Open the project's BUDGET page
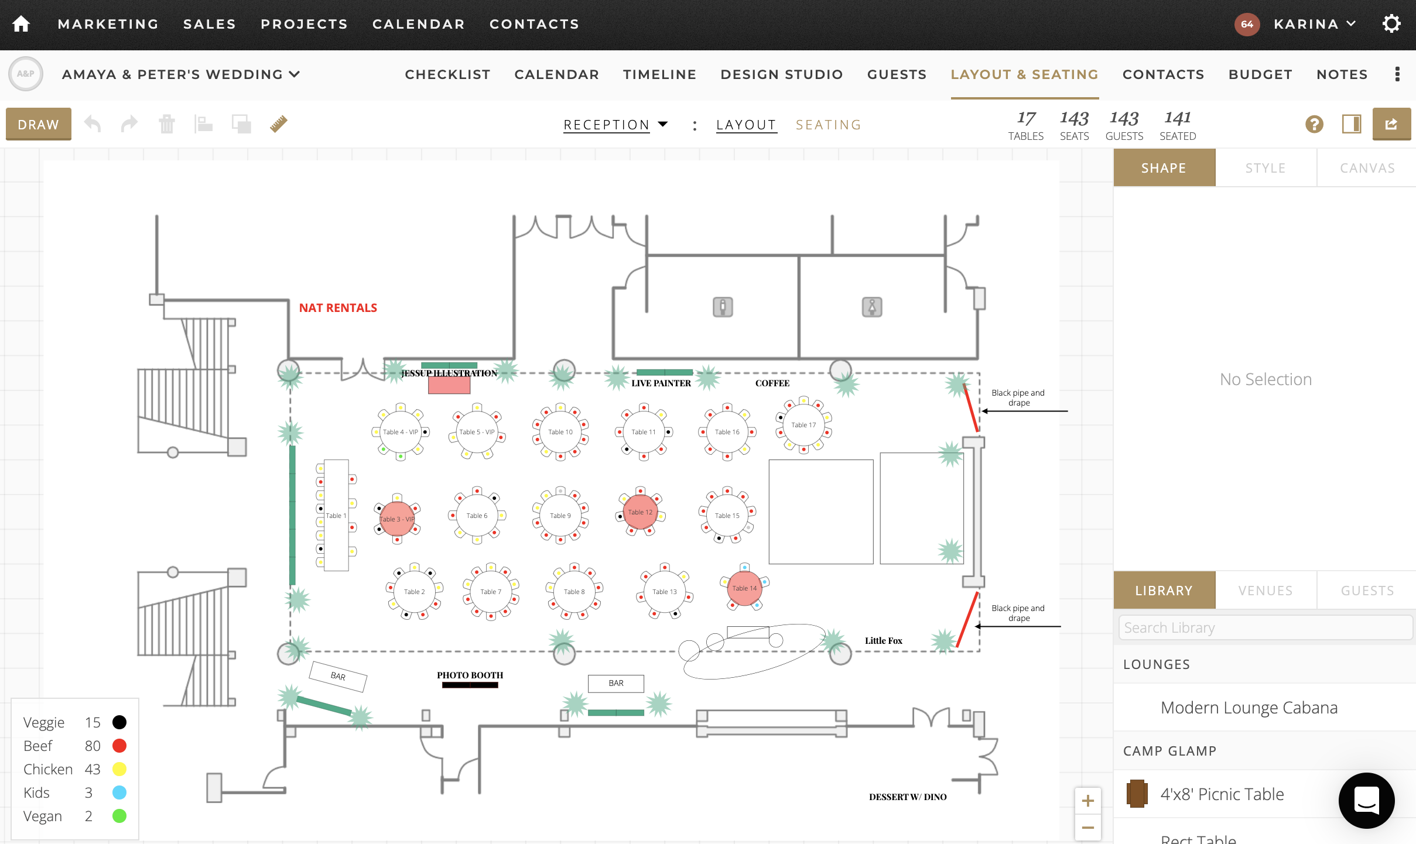The height and width of the screenshot is (844, 1416). click(1260, 74)
